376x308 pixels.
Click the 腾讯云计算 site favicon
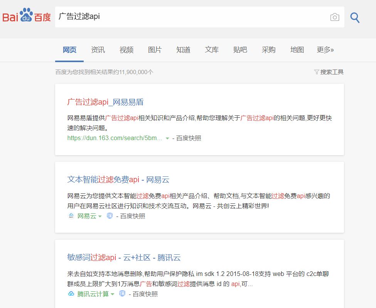pyautogui.click(x=71, y=294)
